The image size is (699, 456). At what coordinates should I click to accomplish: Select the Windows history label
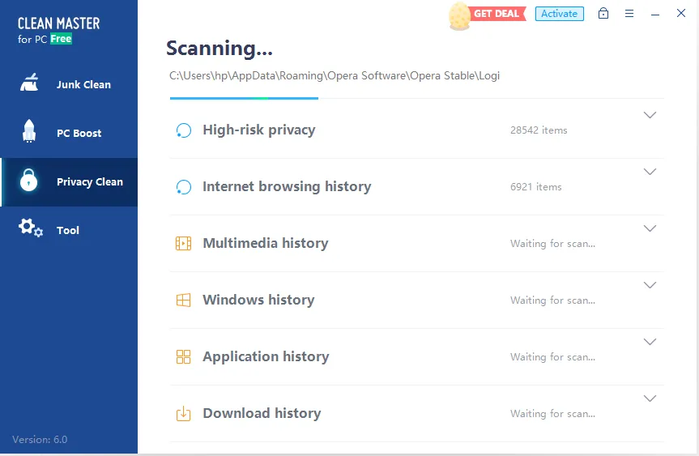coord(258,300)
